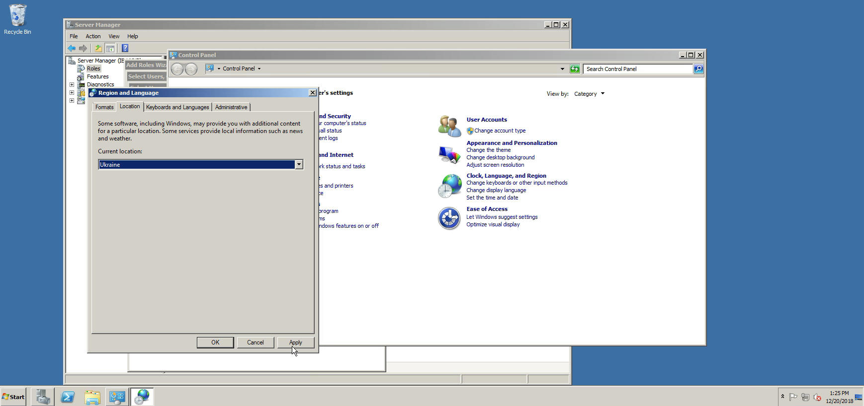
Task: Click the arrow after Control Panel breadcrumb
Action: click(x=259, y=68)
